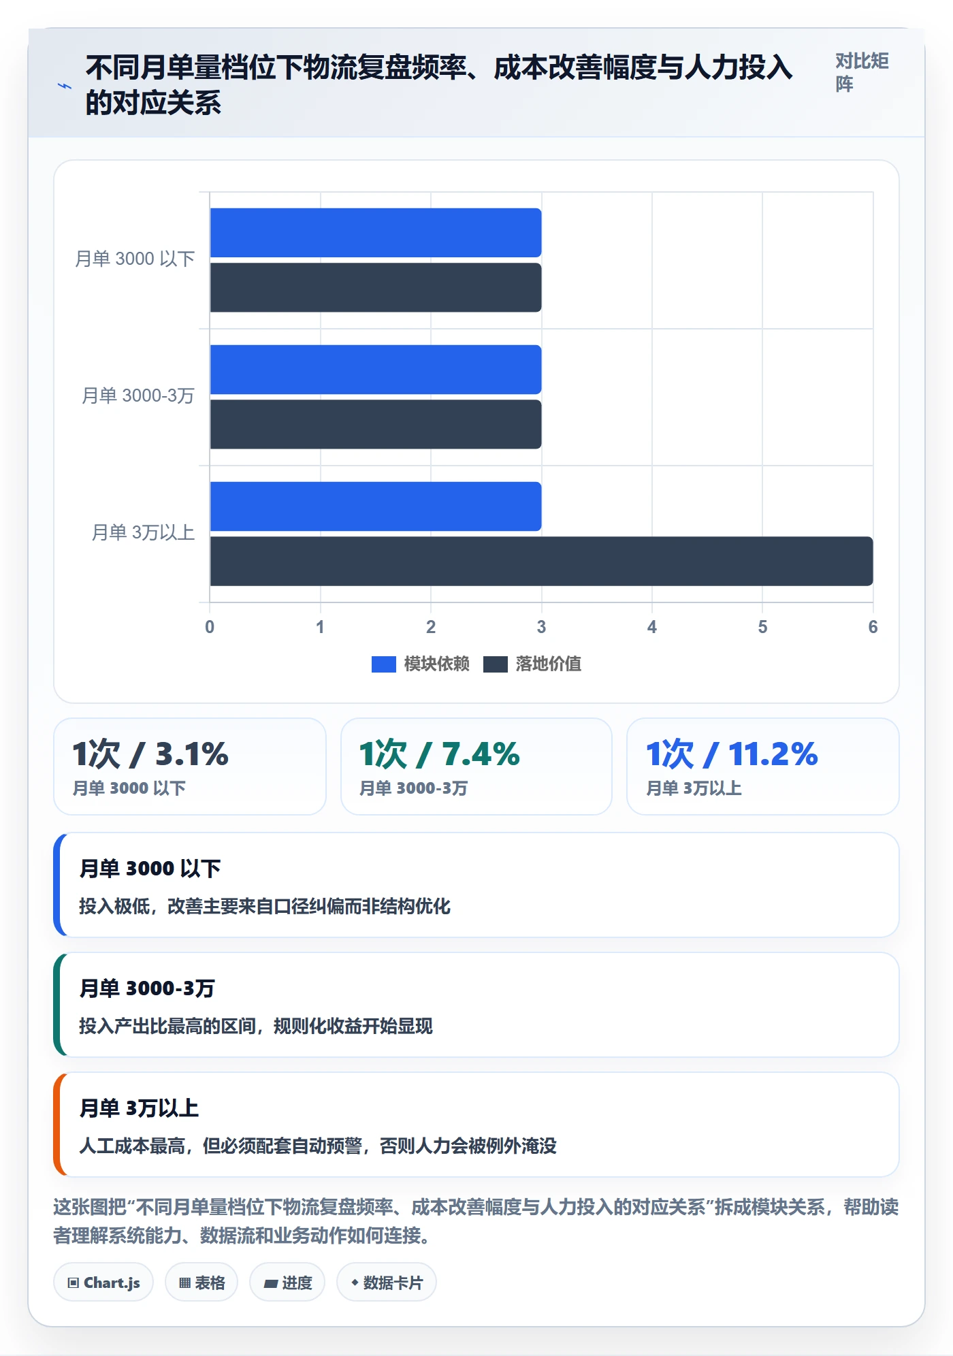
Task: Click the 月单 3000-3万 caption under 7.4%
Action: click(413, 788)
